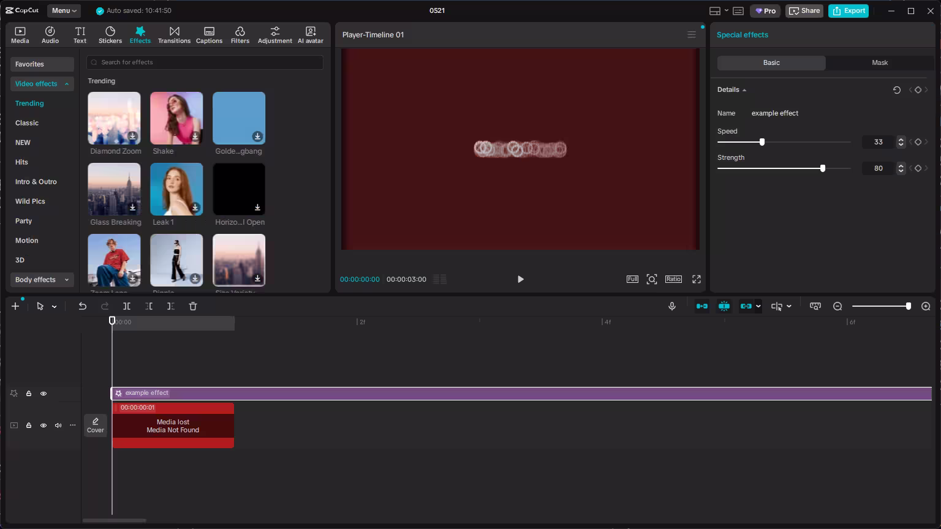Click the Ratio button in player
The width and height of the screenshot is (941, 529).
tap(673, 279)
